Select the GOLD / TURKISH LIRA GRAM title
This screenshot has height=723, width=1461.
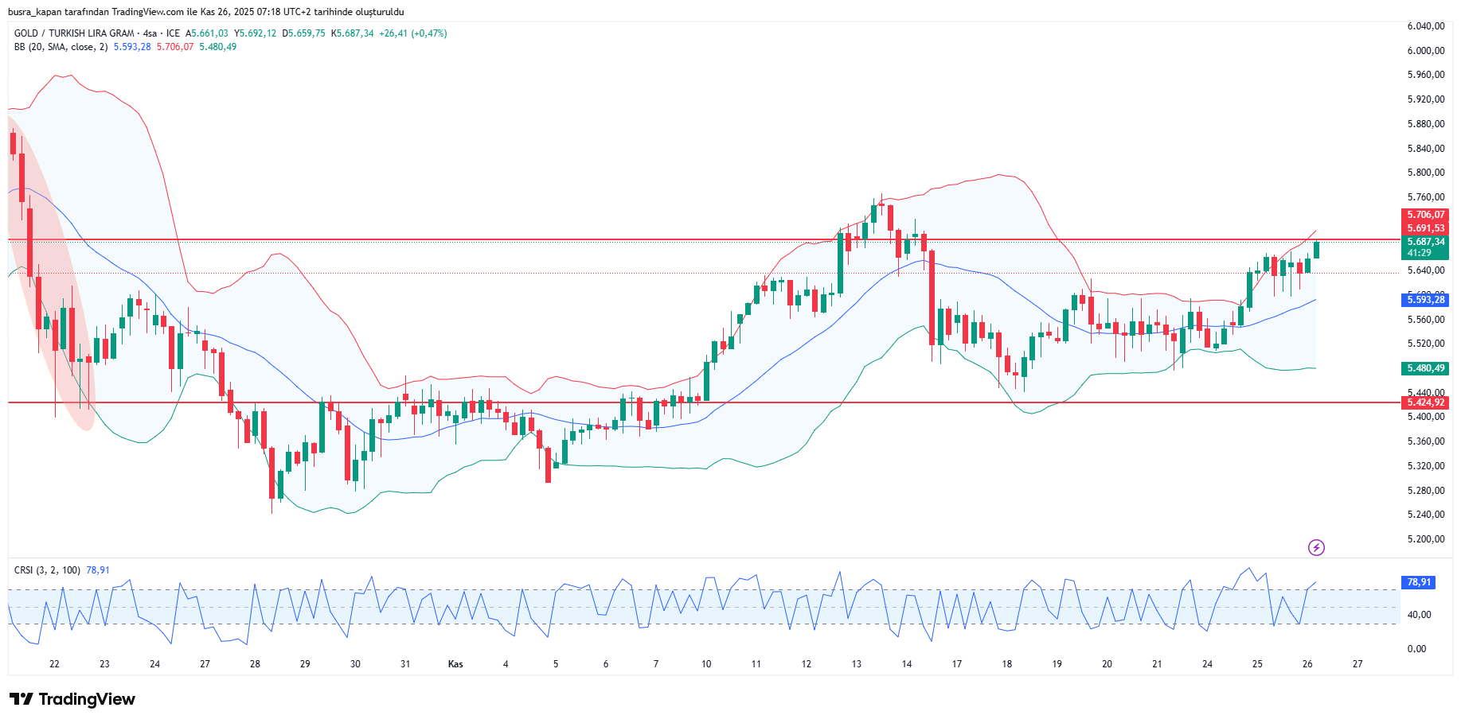(x=74, y=33)
